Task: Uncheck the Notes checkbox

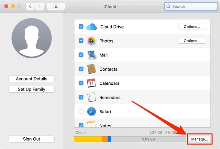Action: click(81, 125)
